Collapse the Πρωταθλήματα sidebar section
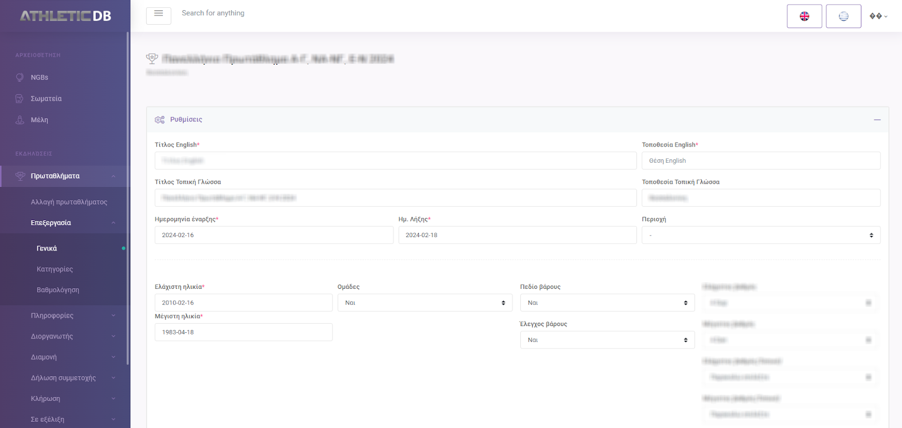This screenshot has height=428, width=902. [x=65, y=176]
